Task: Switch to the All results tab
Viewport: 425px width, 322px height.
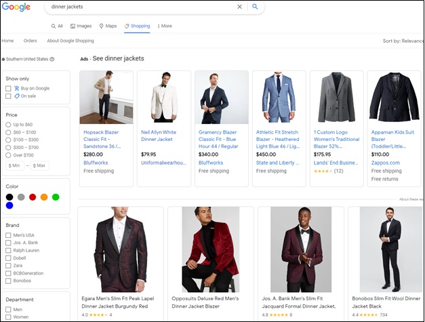Action: click(57, 26)
